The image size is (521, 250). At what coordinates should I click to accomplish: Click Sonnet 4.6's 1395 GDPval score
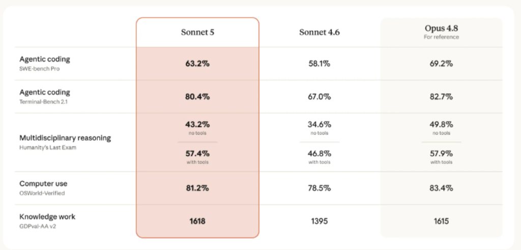(320, 221)
